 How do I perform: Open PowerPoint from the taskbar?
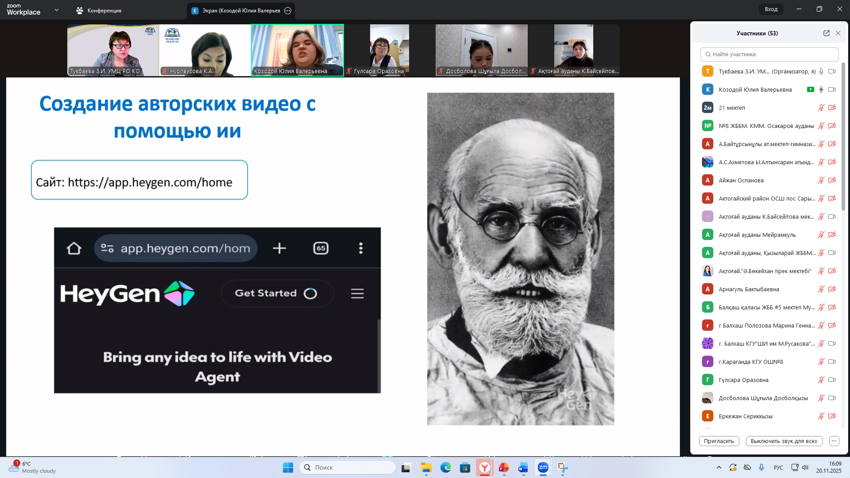[504, 467]
